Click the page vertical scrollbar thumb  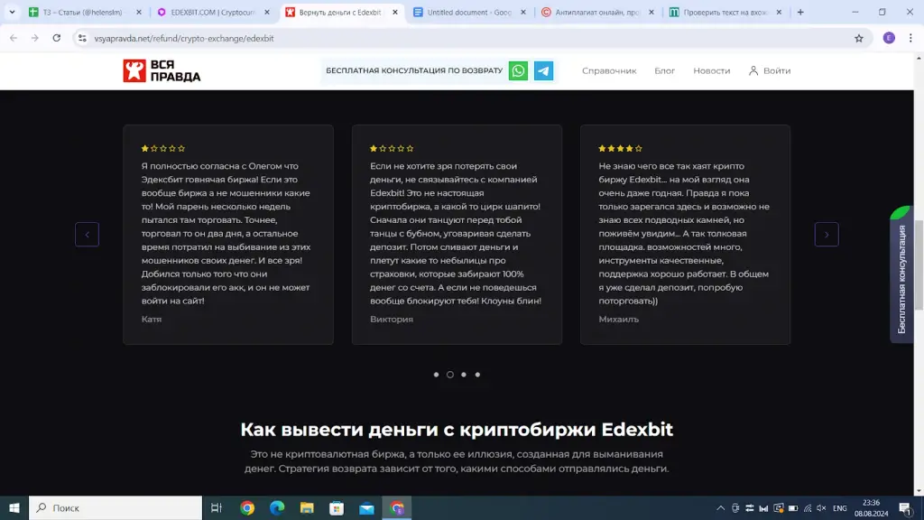pyautogui.click(x=919, y=265)
